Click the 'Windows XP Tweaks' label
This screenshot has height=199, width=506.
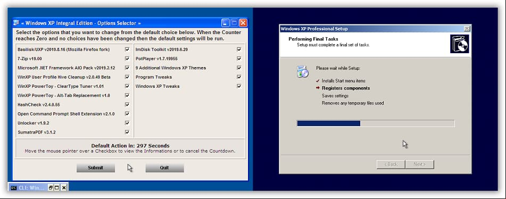(157, 86)
